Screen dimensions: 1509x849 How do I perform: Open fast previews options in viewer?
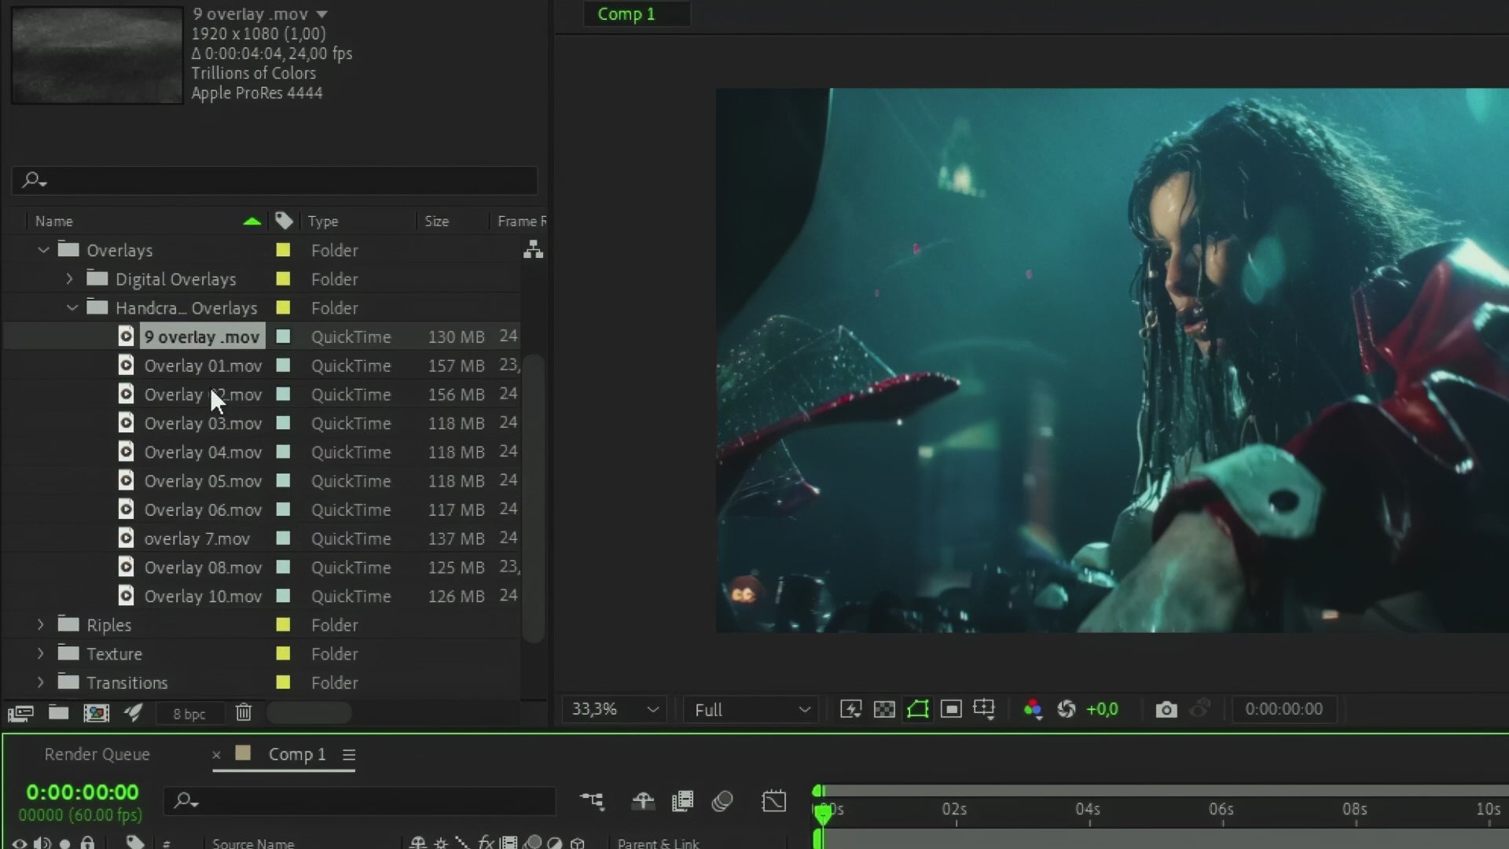pos(850,709)
